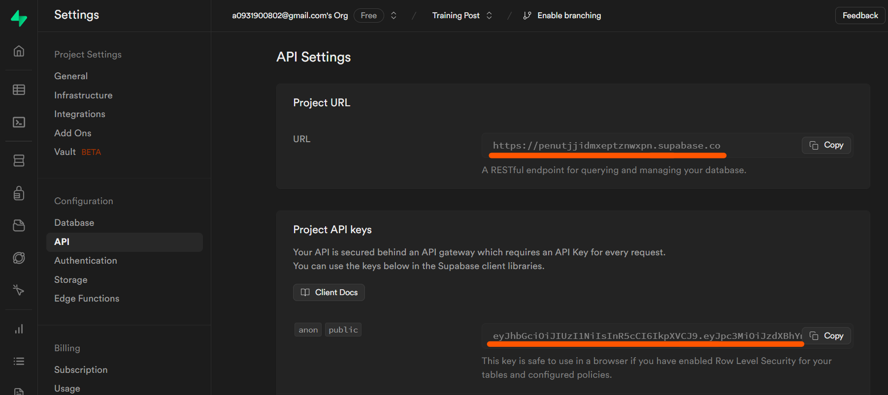Open the SQL Editor terminal icon

click(x=19, y=122)
